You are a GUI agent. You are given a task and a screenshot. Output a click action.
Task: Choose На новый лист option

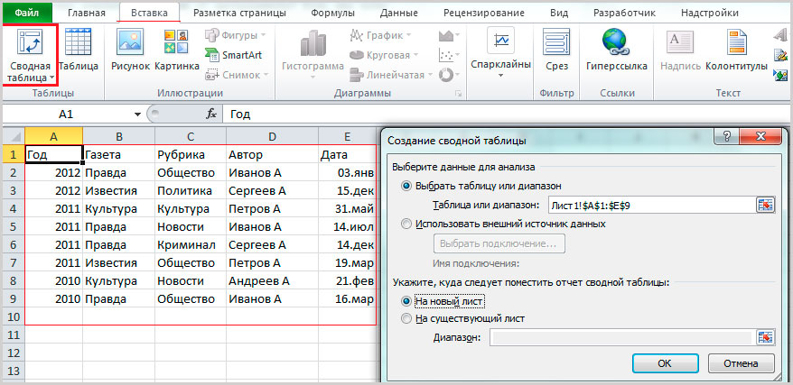click(x=406, y=301)
